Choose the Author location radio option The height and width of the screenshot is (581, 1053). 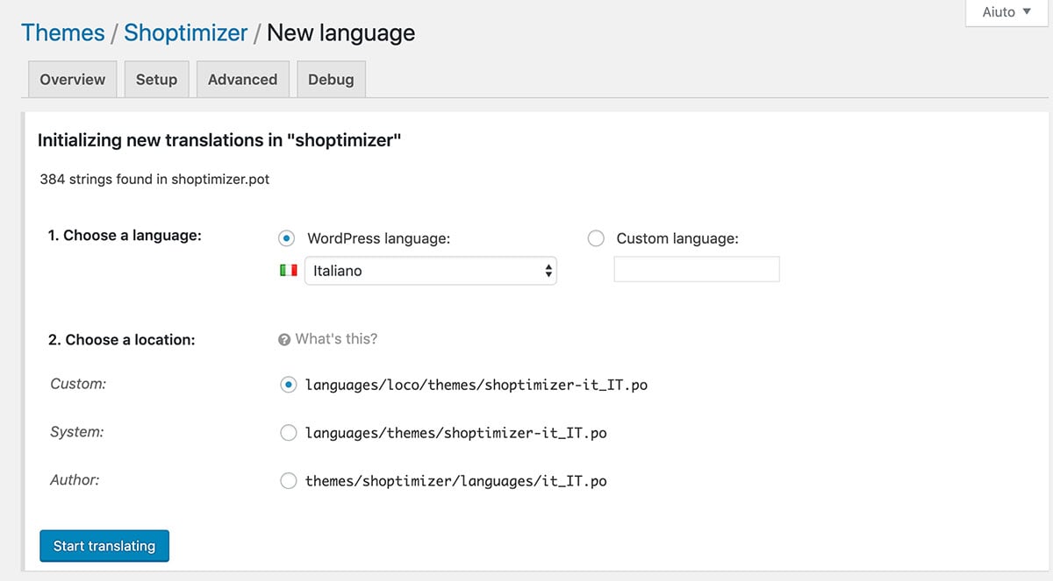click(x=288, y=481)
